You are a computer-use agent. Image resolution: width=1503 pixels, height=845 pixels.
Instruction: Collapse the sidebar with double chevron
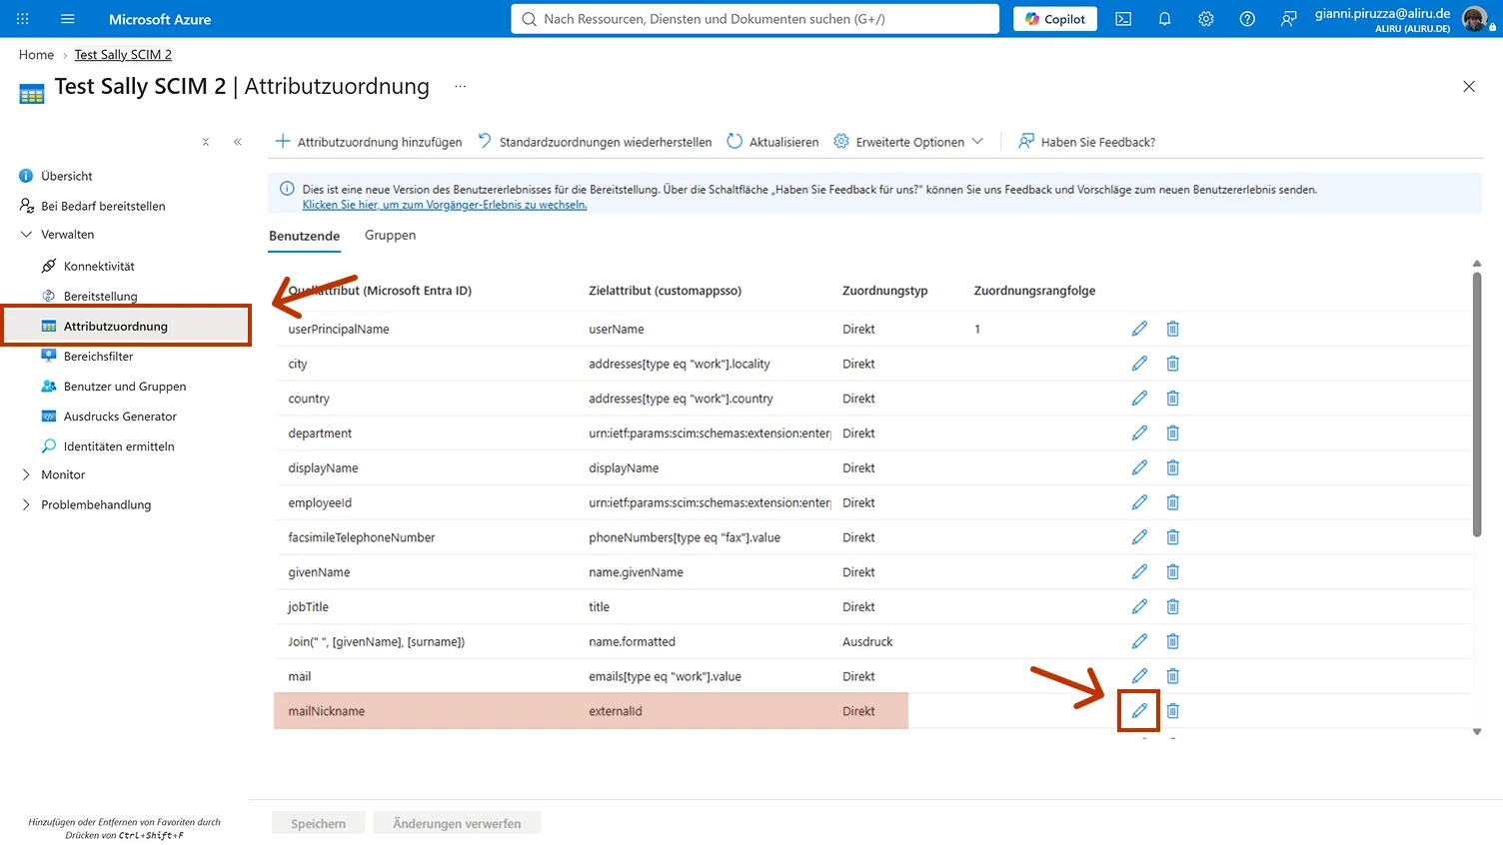[238, 142]
